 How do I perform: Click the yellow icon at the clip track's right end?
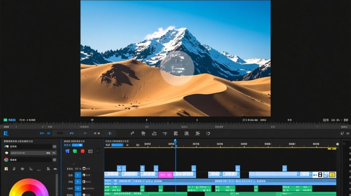(332, 175)
